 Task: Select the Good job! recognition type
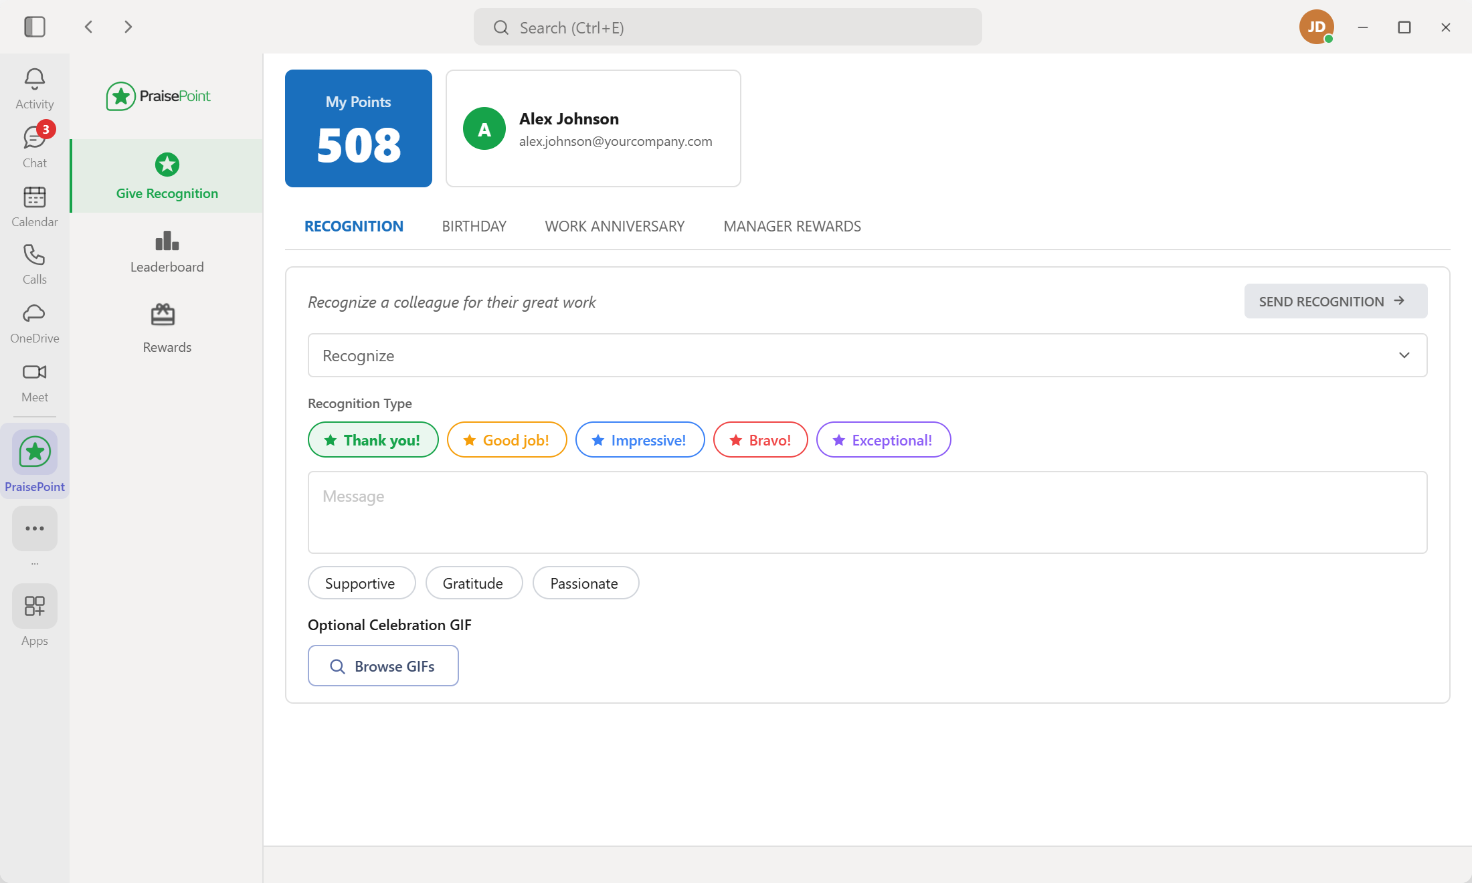tap(507, 439)
